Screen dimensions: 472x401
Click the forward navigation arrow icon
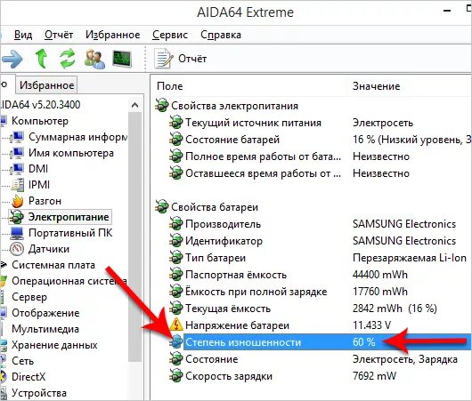[x=12, y=59]
